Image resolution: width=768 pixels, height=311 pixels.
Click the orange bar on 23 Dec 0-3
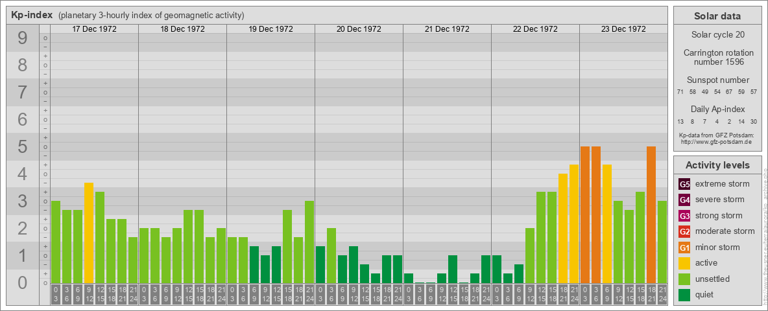point(585,214)
